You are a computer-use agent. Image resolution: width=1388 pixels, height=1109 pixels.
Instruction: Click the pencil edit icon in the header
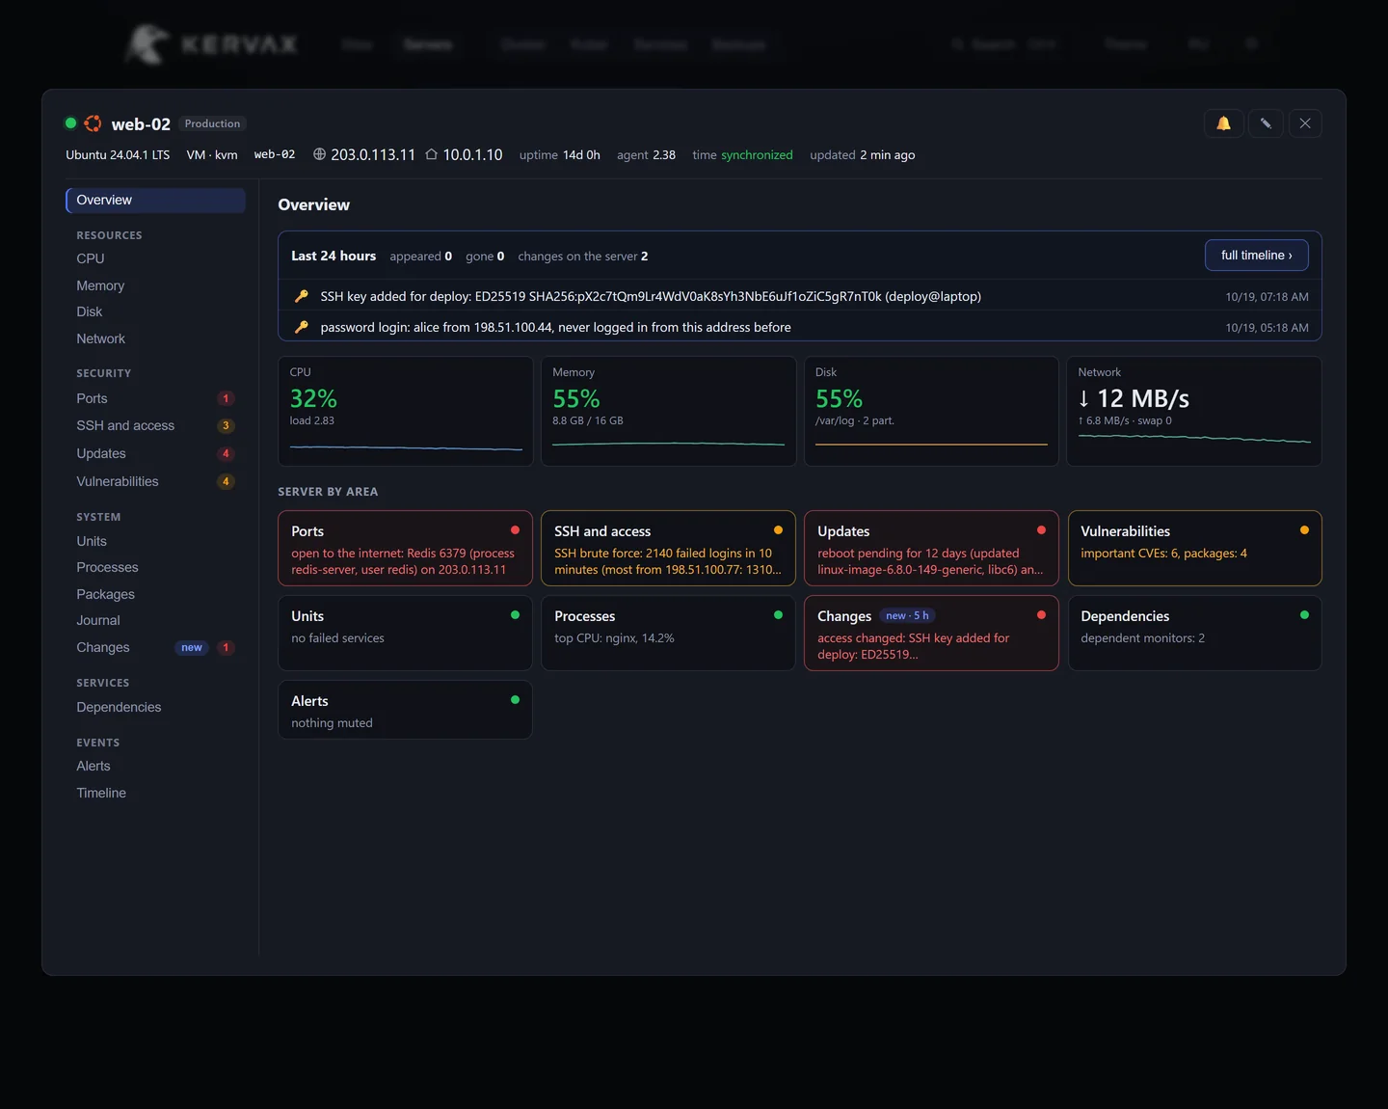click(1266, 123)
